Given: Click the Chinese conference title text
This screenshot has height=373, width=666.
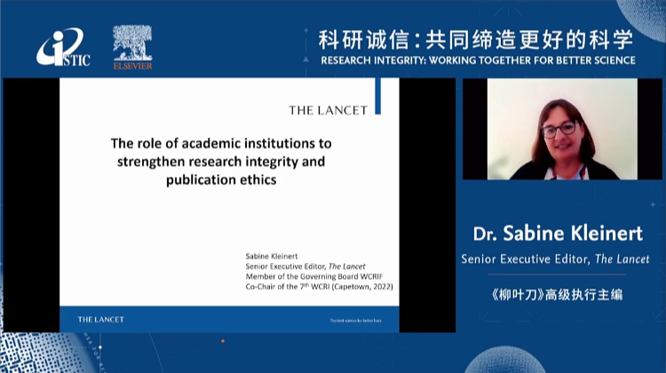Looking at the screenshot, I should [x=476, y=40].
